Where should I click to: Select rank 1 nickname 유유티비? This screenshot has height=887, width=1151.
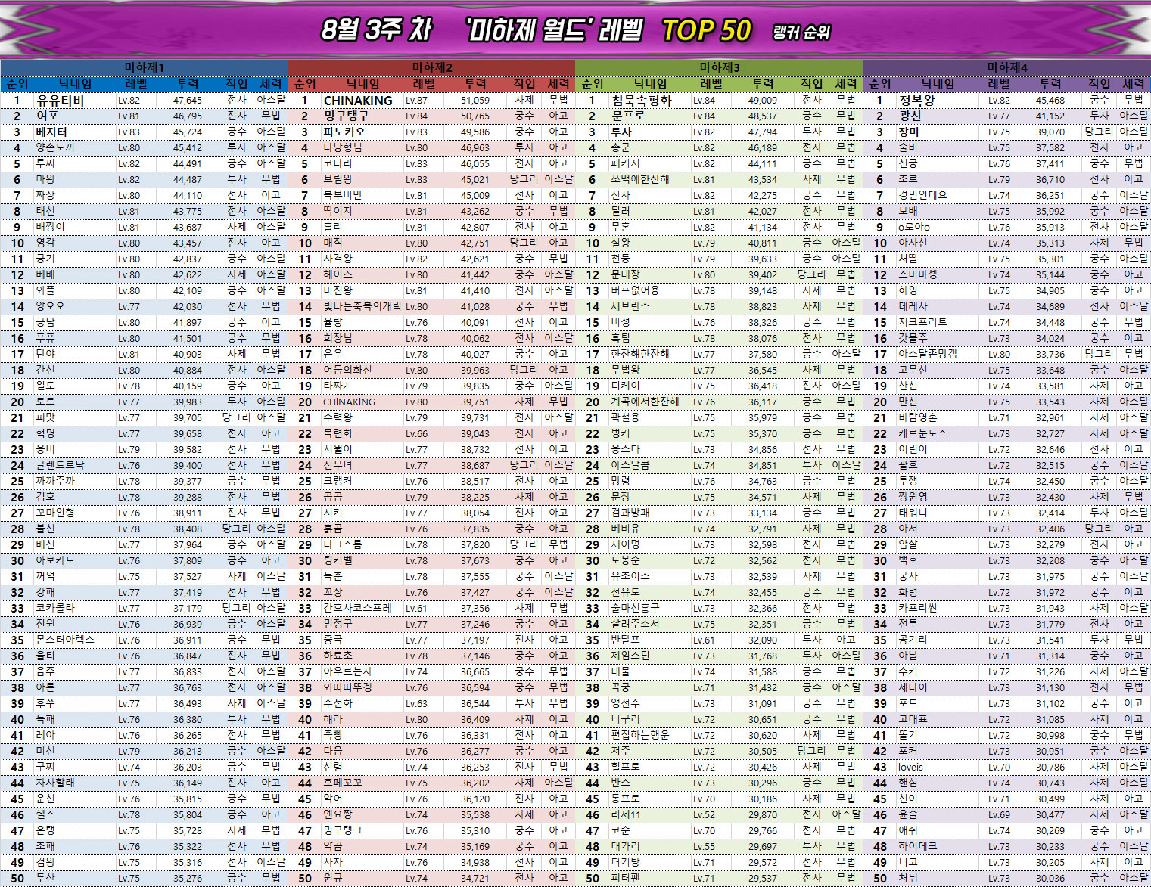point(61,101)
